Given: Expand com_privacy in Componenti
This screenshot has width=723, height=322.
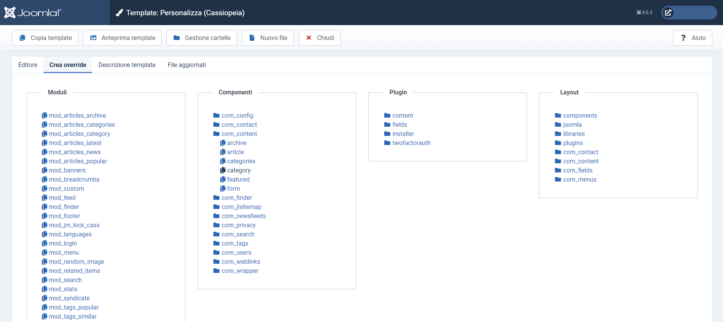Looking at the screenshot, I should click(x=235, y=225).
